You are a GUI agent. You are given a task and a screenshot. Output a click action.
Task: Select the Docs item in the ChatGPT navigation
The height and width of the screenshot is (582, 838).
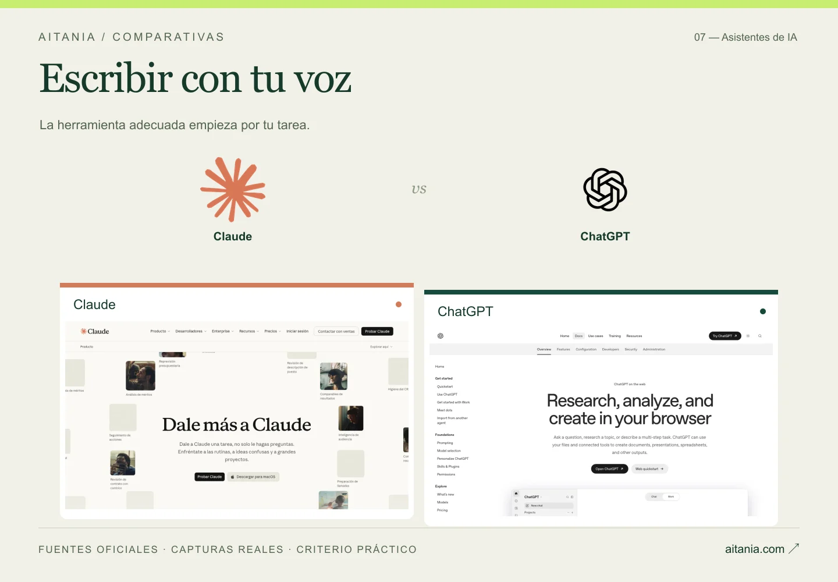[x=578, y=336]
